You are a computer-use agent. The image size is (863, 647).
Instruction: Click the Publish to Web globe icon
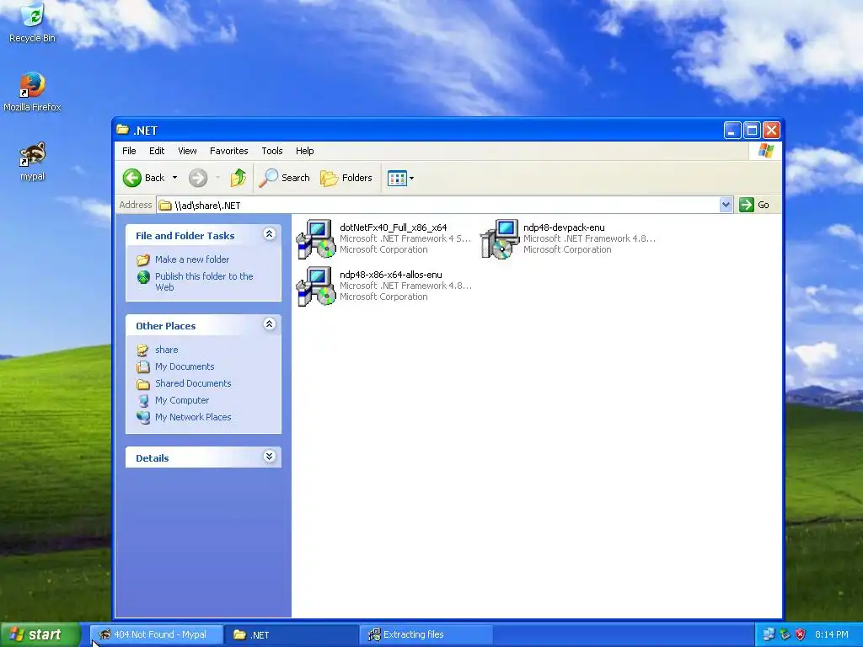point(143,277)
